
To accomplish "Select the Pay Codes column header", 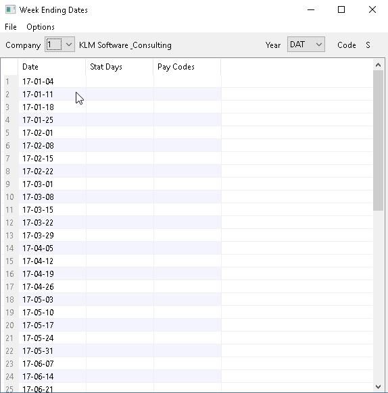I will tap(187, 67).
